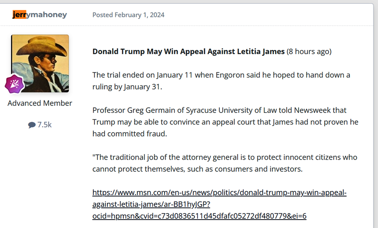Click the orange highlighted "jerr" in the username
The image size is (378, 228).
coord(19,15)
